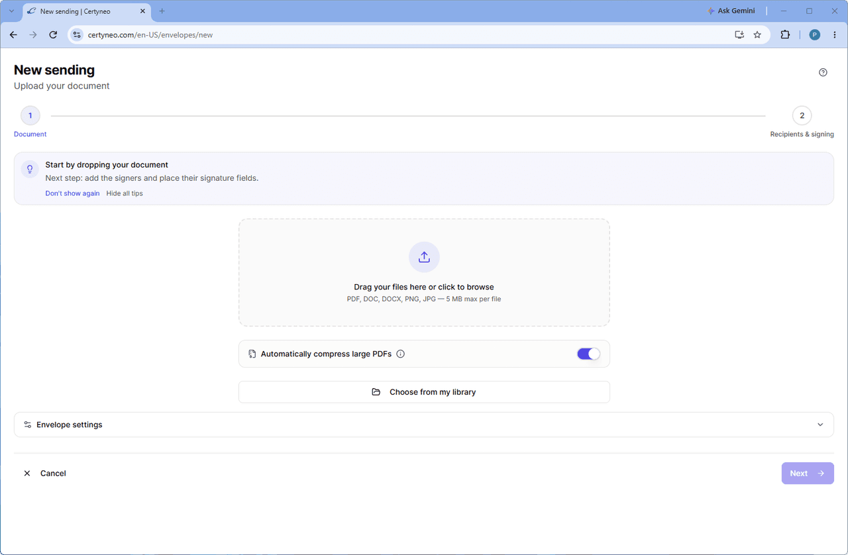The image size is (848, 555).
Task: Select the New sending | Certyneo tab
Action: click(87, 11)
